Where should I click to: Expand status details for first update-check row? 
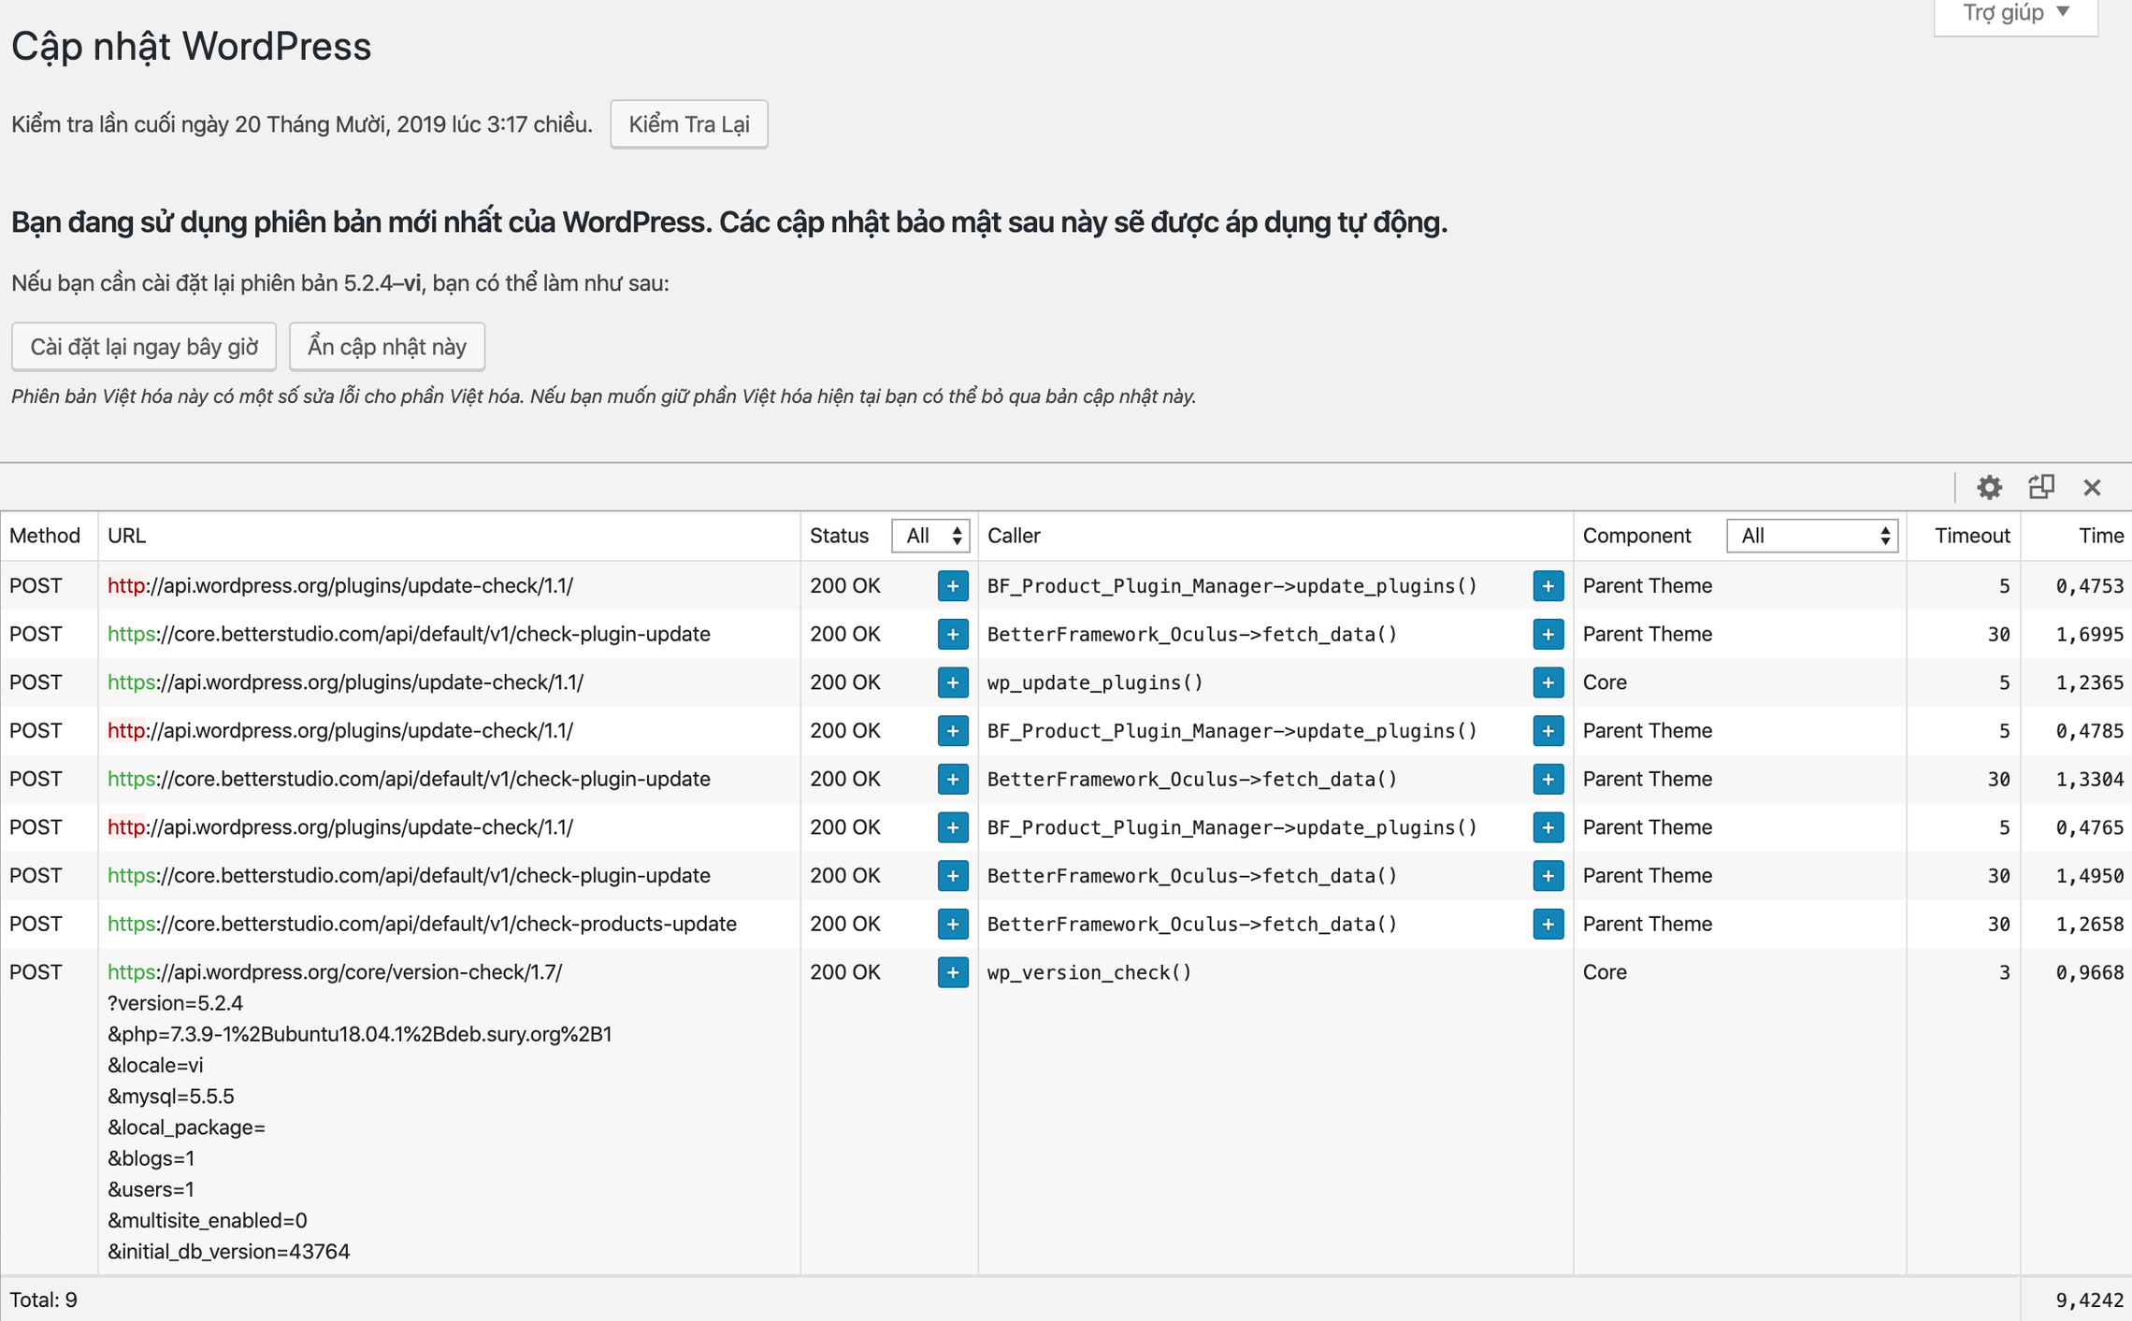point(953,586)
